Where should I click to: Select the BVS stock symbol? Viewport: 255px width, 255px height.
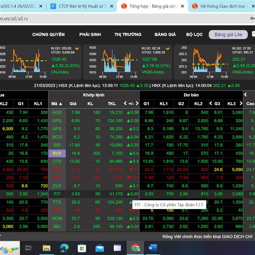click(x=57, y=153)
